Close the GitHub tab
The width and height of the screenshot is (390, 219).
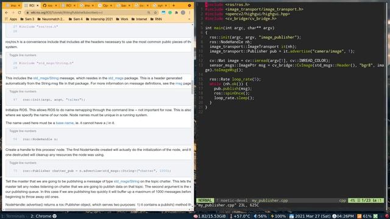click(x=55, y=5)
